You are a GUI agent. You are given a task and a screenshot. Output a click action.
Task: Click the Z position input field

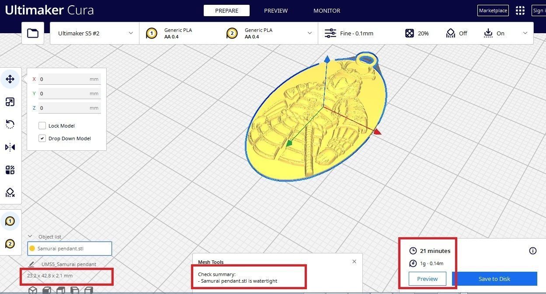[70, 108]
